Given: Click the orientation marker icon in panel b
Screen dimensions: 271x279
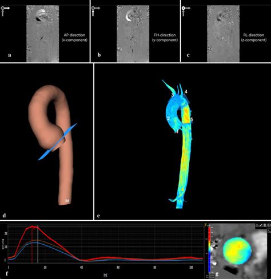Looking at the screenshot, I should click(x=95, y=11).
